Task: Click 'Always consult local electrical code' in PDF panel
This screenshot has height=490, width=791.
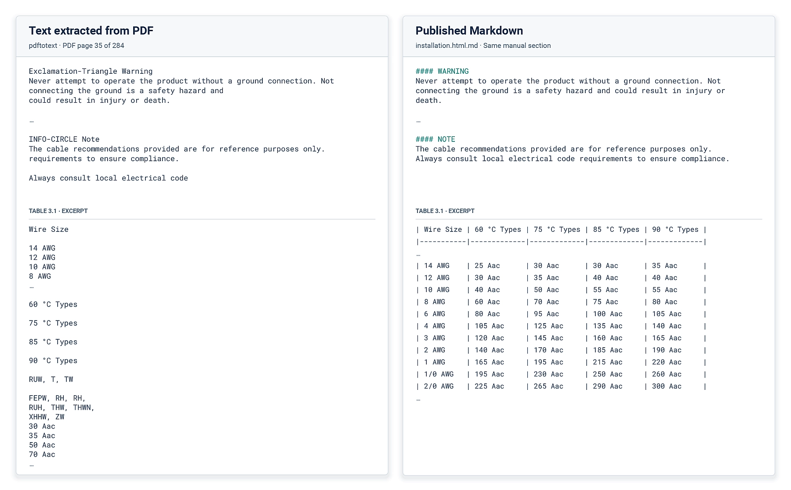Action: click(109, 178)
